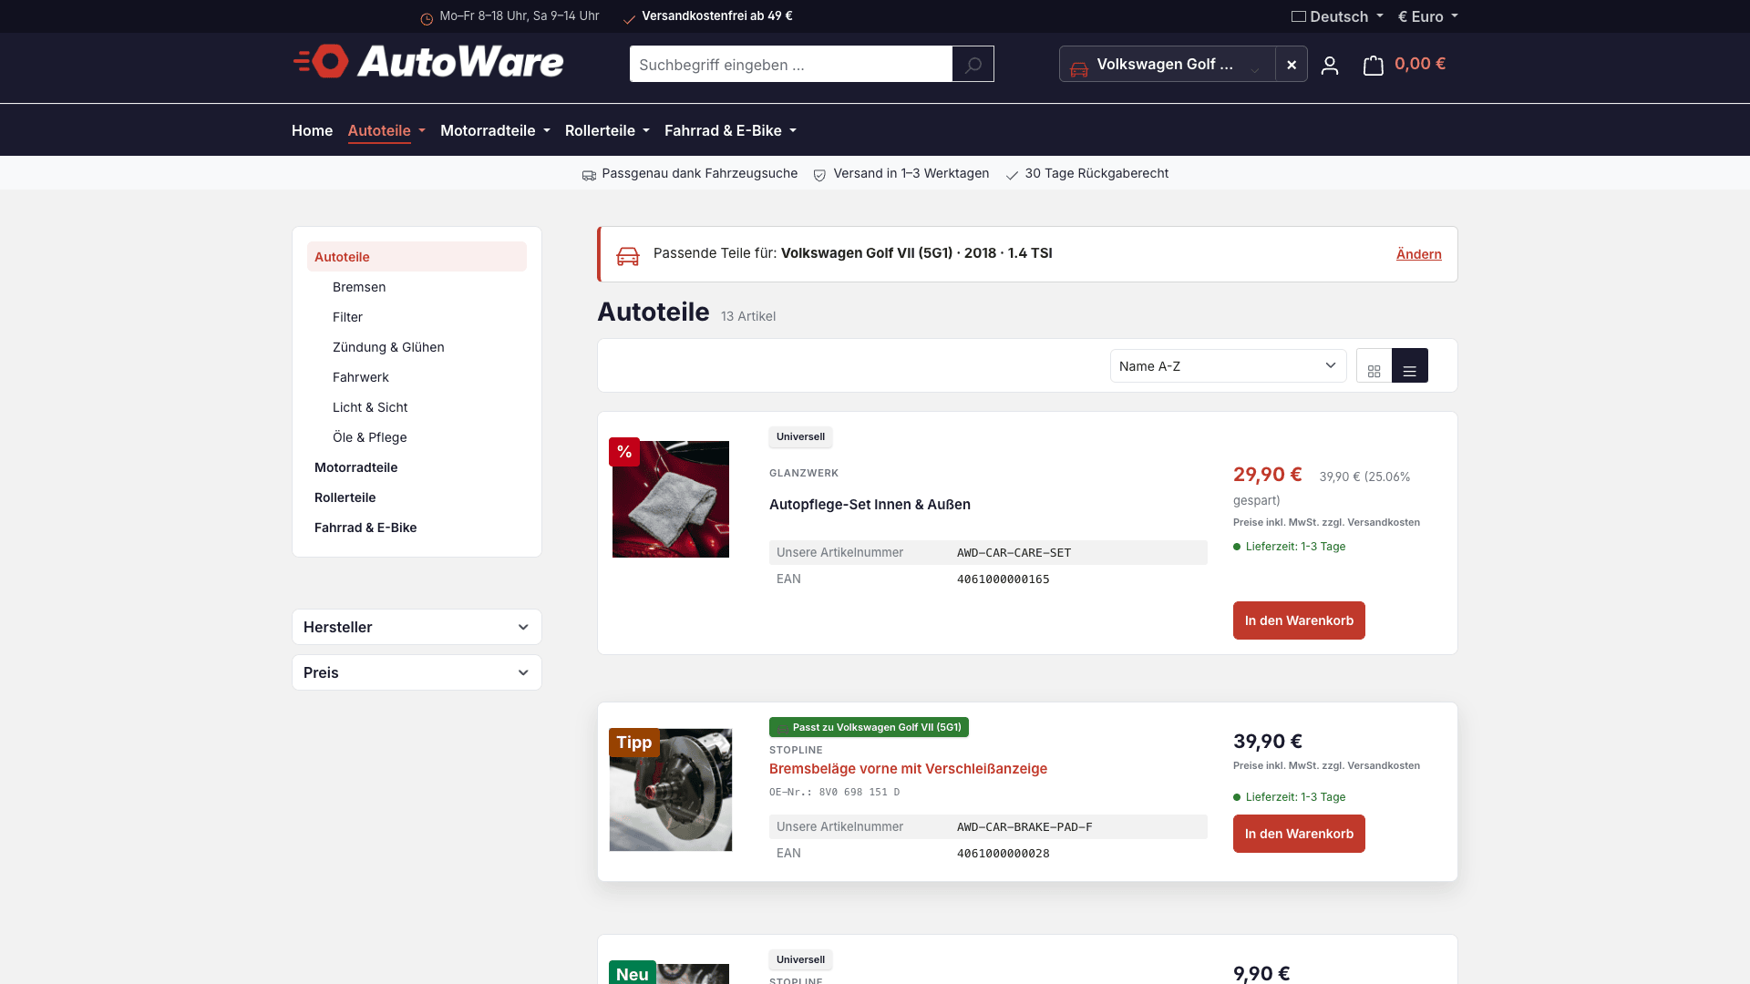Open the Euro currency dropdown
Screen dimensions: 1750x984
click(x=1427, y=16)
